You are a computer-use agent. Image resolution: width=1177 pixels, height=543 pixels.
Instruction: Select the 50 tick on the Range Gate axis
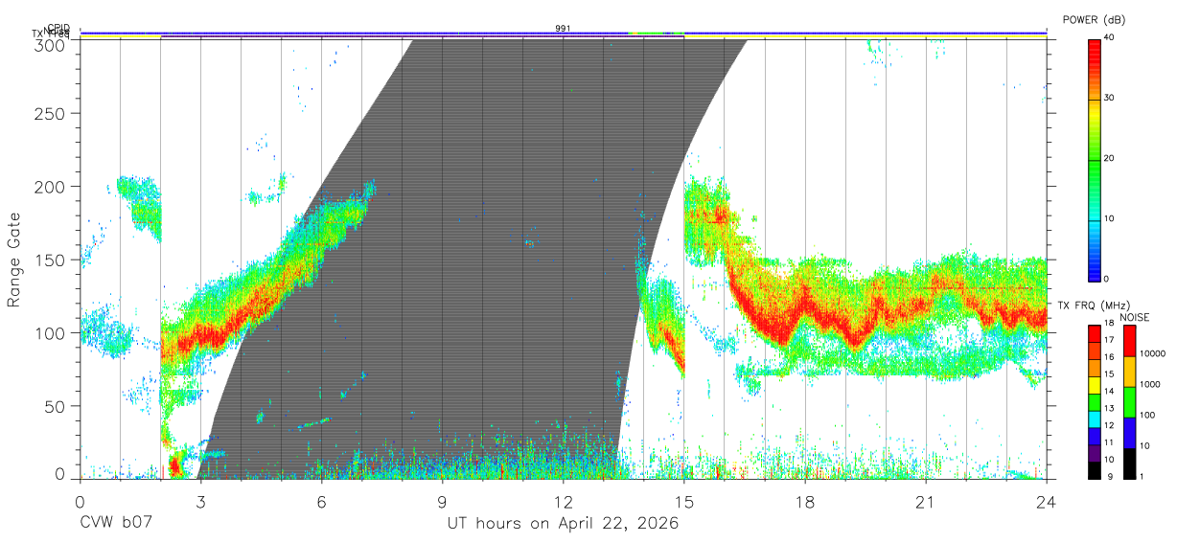57,406
